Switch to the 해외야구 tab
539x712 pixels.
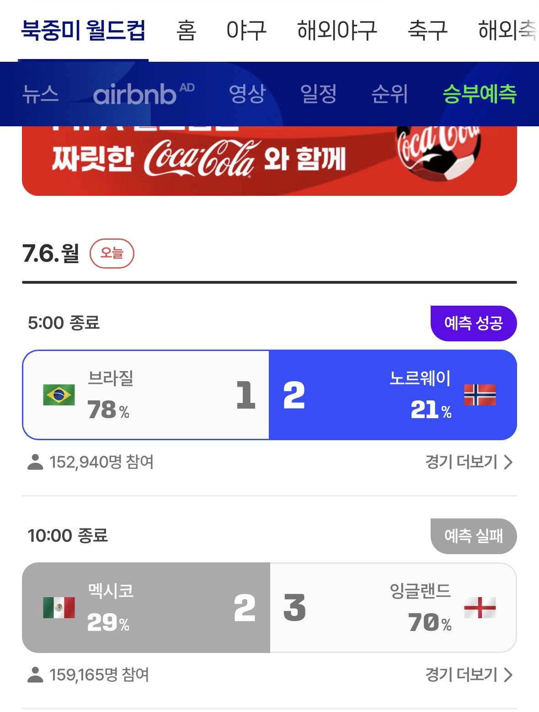337,31
